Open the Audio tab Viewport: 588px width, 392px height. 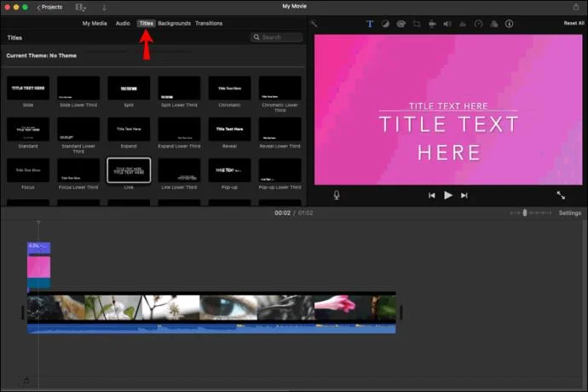click(x=123, y=23)
